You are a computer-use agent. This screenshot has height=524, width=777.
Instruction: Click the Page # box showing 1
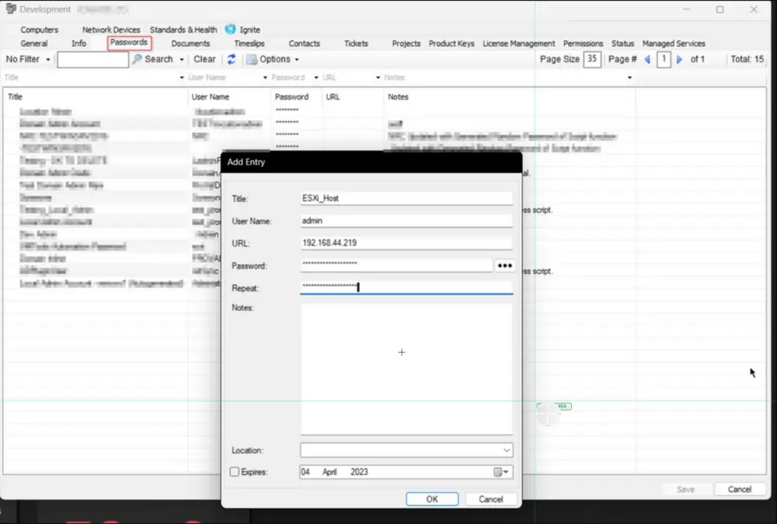pyautogui.click(x=664, y=59)
